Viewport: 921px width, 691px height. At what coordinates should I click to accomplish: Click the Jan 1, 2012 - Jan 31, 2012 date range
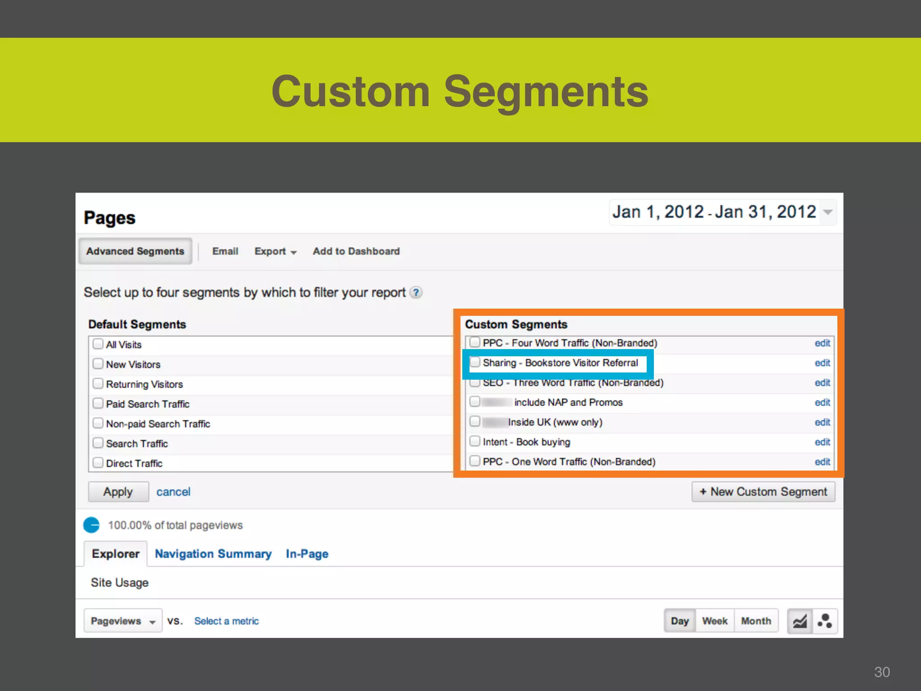coord(714,212)
